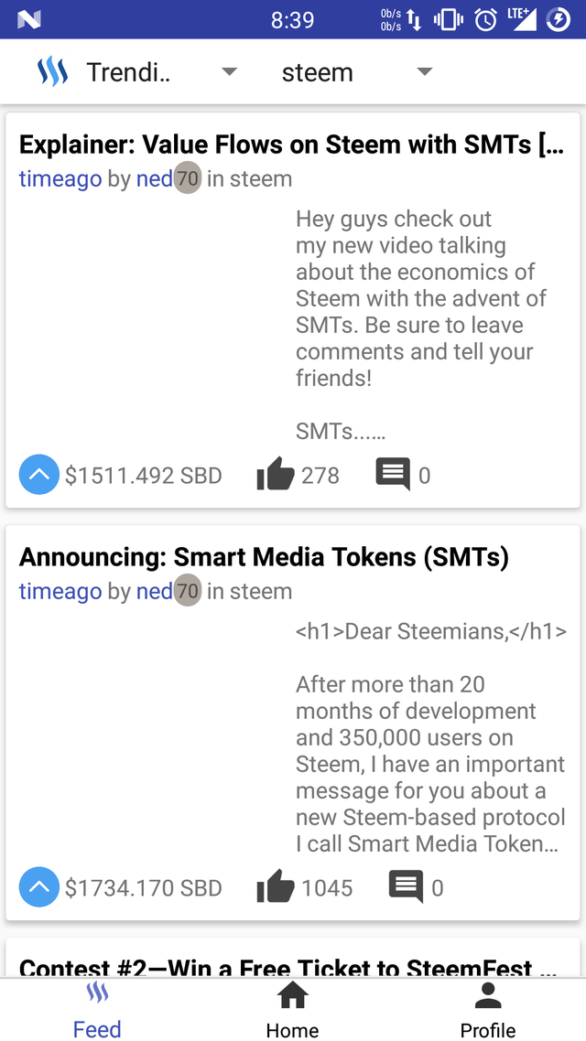Open the dropdown arrow beside Trendi..

pos(229,71)
